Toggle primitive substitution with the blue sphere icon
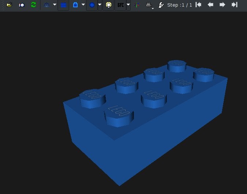Image resolution: width=247 pixels, height=194 pixels. pos(92,5)
